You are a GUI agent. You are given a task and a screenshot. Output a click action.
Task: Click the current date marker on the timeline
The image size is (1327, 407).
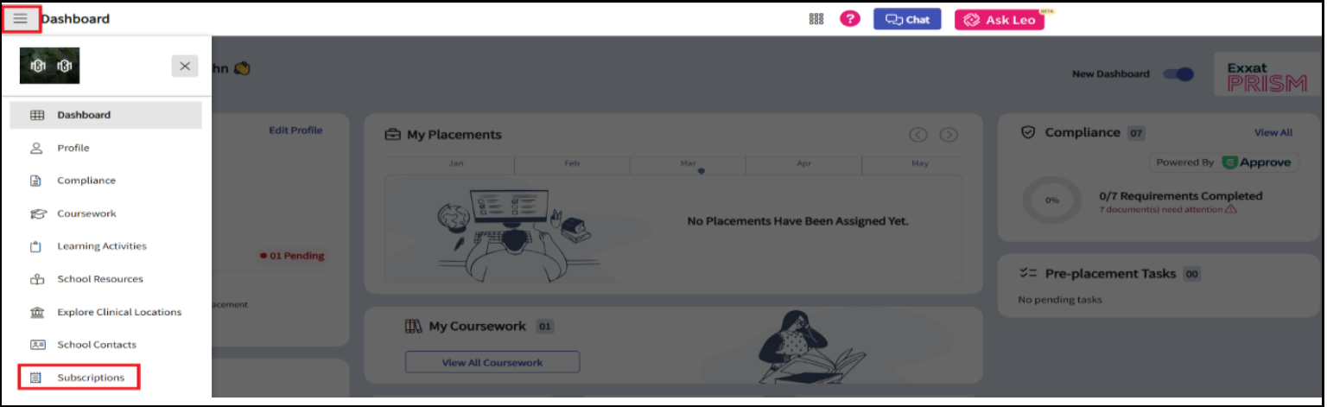[x=701, y=171]
